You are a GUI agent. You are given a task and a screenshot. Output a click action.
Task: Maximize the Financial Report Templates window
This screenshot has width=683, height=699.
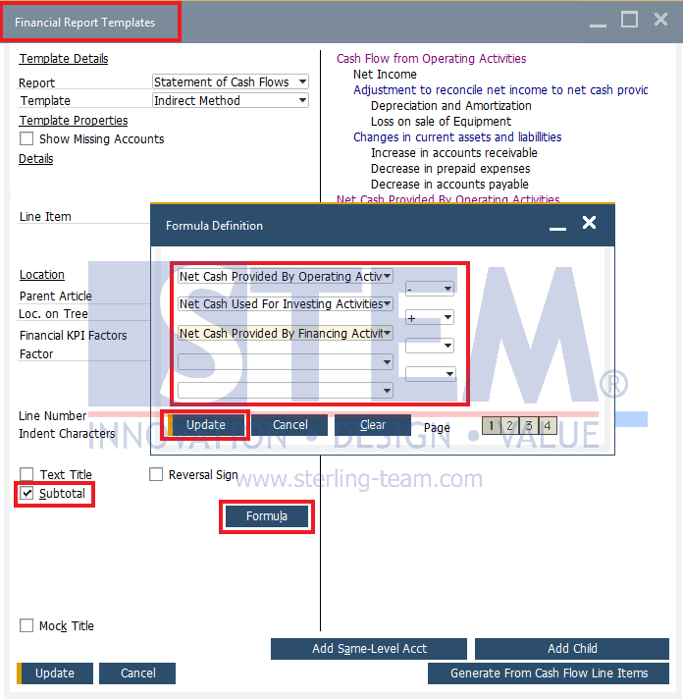(x=629, y=20)
